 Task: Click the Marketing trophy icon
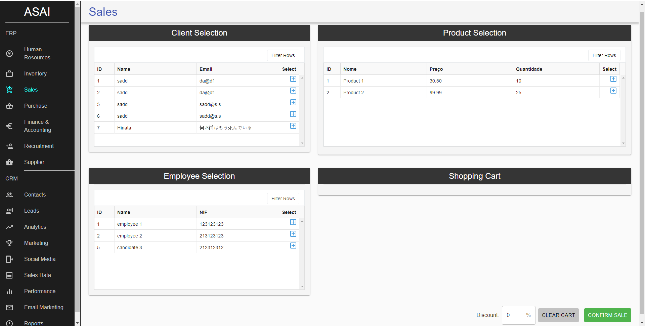pyautogui.click(x=9, y=243)
